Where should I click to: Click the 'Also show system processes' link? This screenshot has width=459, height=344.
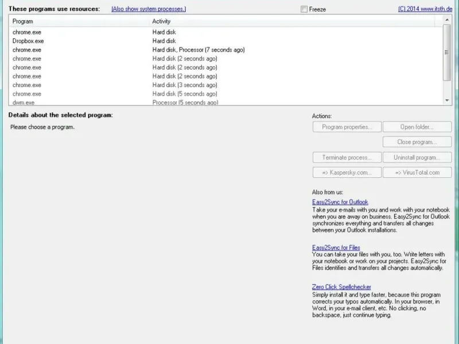tap(149, 9)
